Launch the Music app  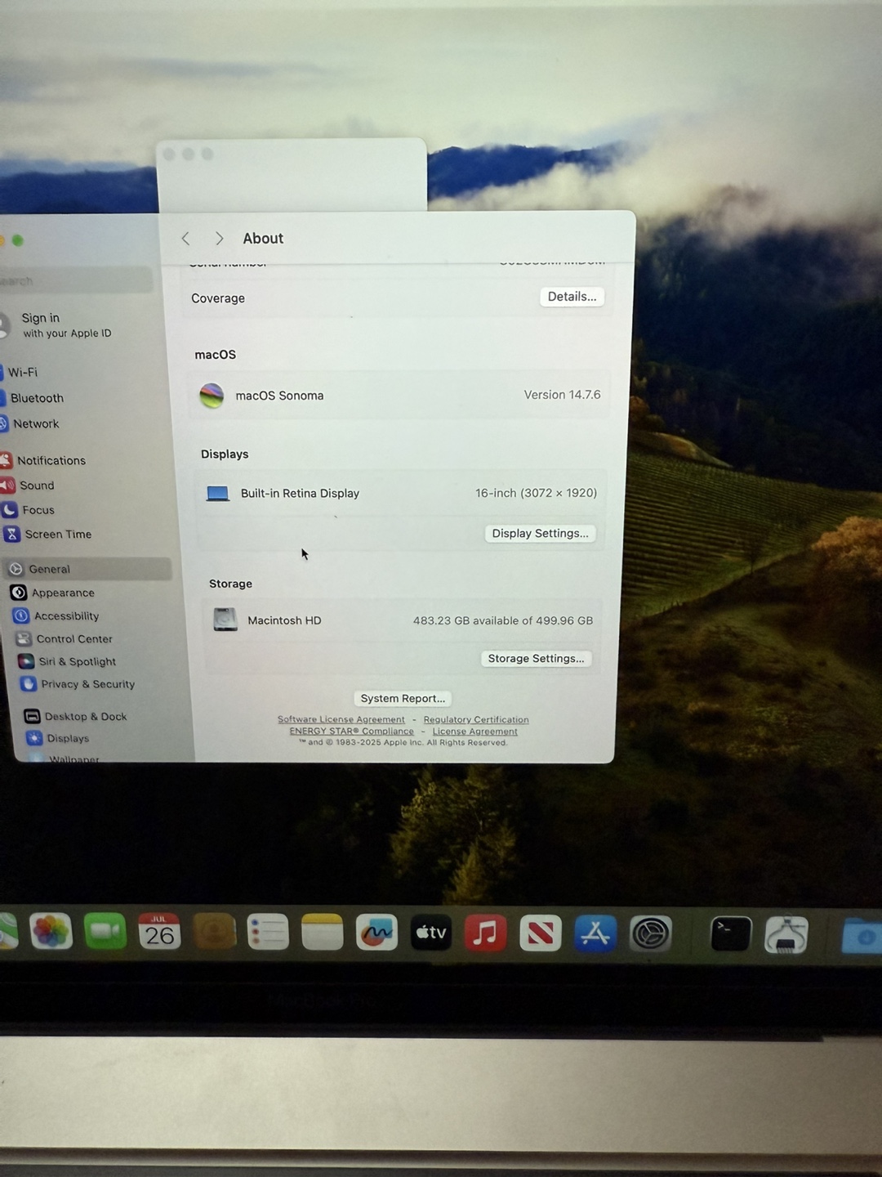click(485, 933)
